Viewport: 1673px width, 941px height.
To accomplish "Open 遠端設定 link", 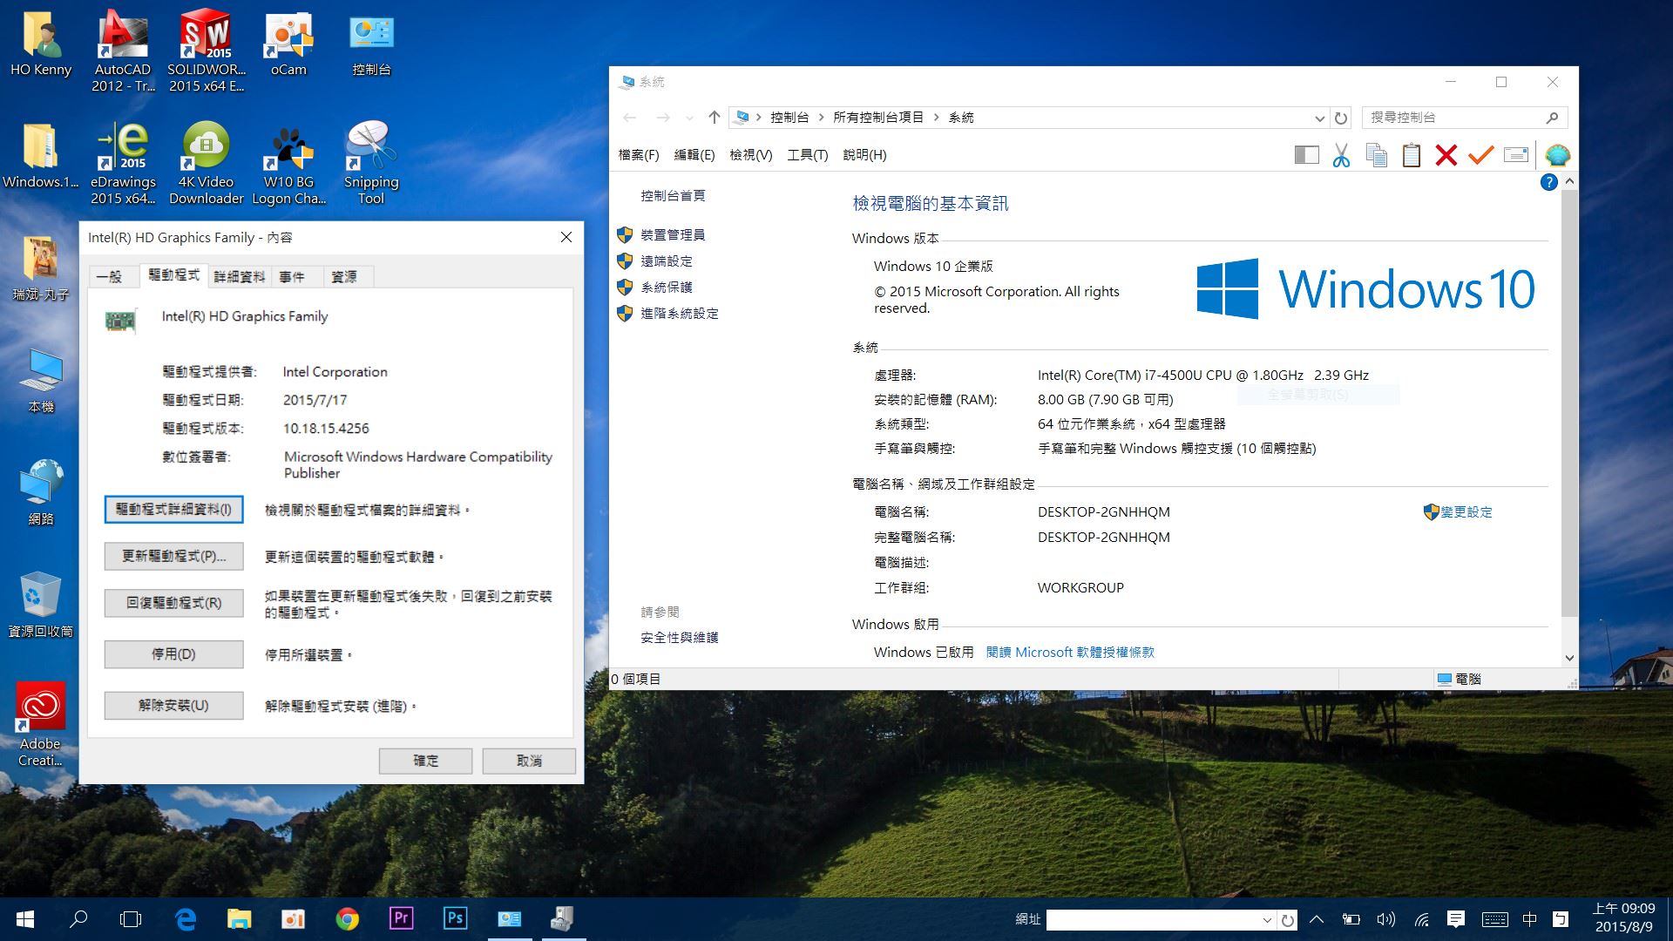I will [x=667, y=261].
